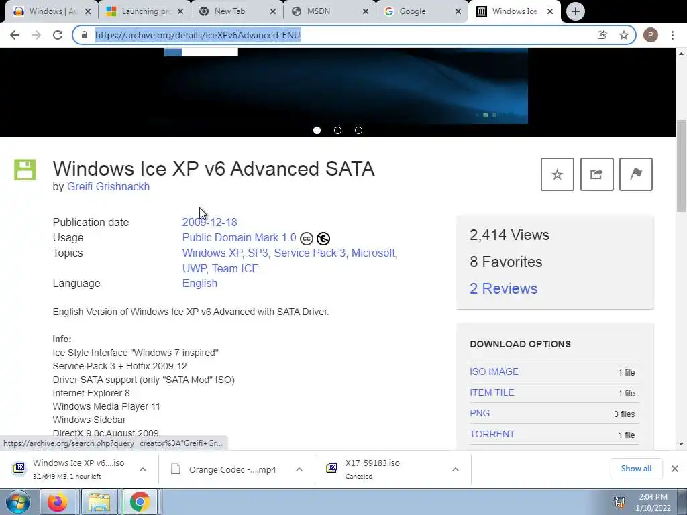Open the PNG download option
Image resolution: width=687 pixels, height=515 pixels.
coord(480,413)
